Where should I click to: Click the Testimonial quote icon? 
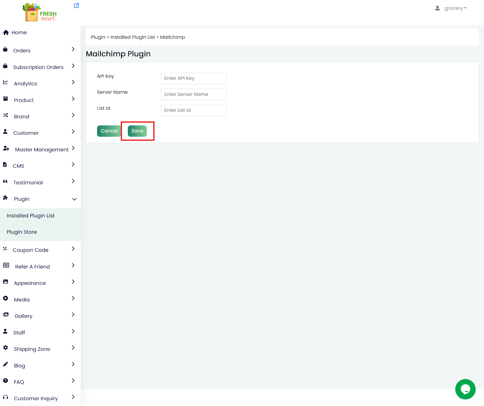(x=5, y=181)
